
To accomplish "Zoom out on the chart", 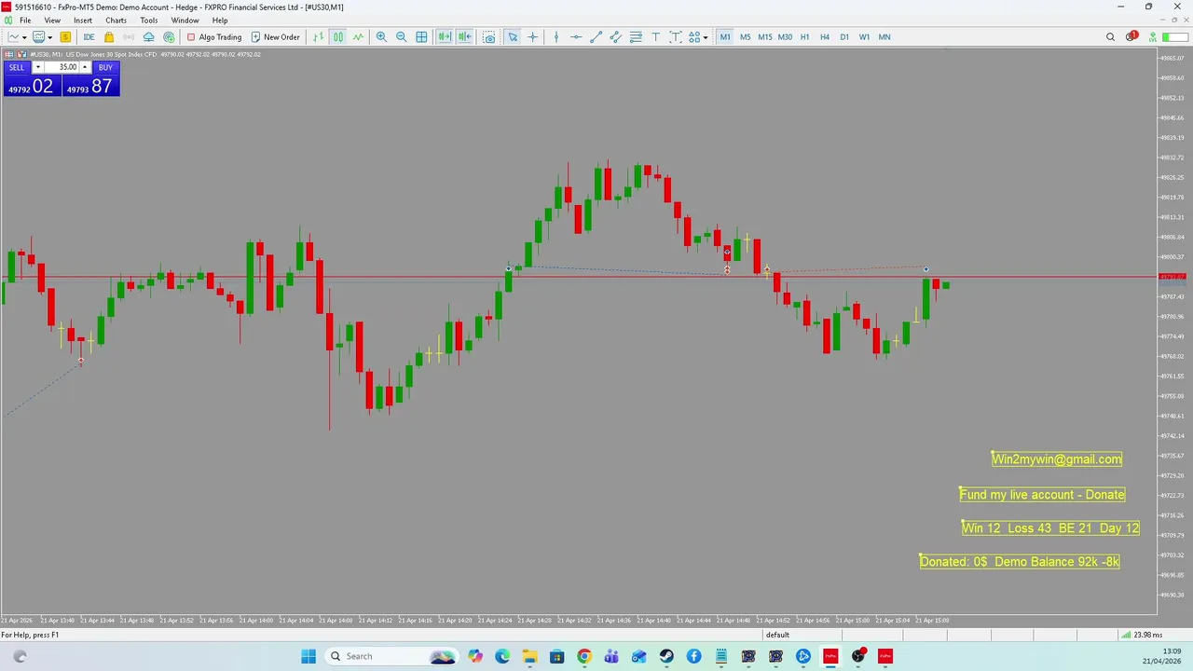I will tap(401, 37).
